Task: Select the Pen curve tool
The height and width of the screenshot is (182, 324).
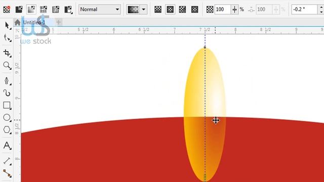Action: point(7,81)
